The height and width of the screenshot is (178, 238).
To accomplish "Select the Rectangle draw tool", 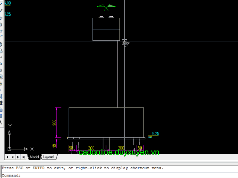I will [1, 31].
